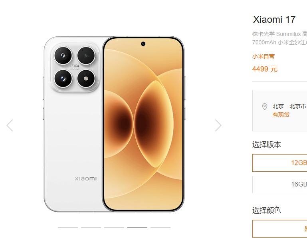Screen dimensions: 307x238
Task: Click the white Xiaomi 17 product image
Action: point(114,124)
